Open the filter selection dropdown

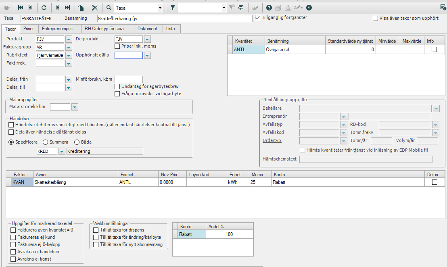[x=224, y=8]
